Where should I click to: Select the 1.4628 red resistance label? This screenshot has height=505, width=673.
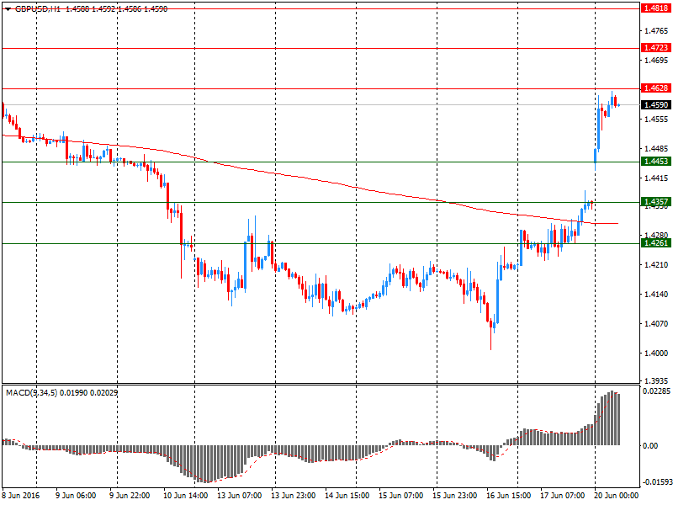[x=656, y=88]
